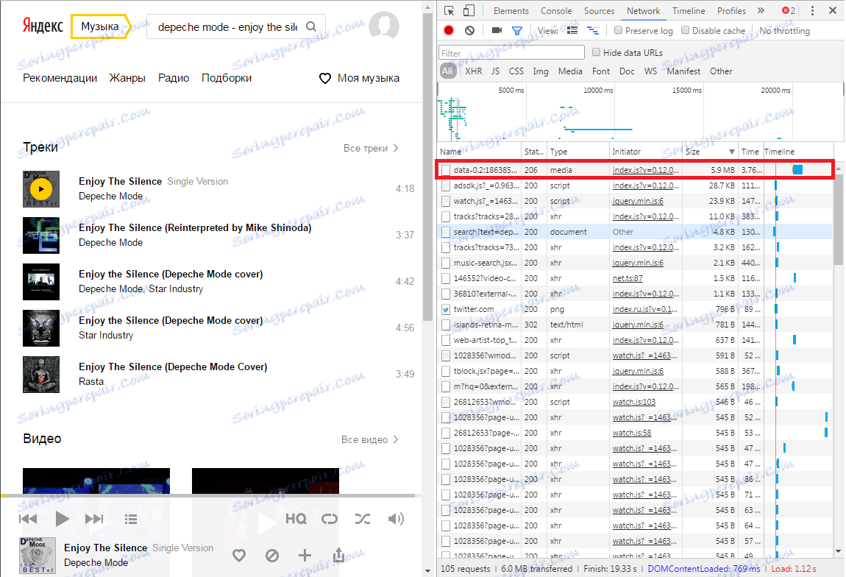
Task: Tick the Hide data URLs checkbox
Action: click(x=597, y=53)
